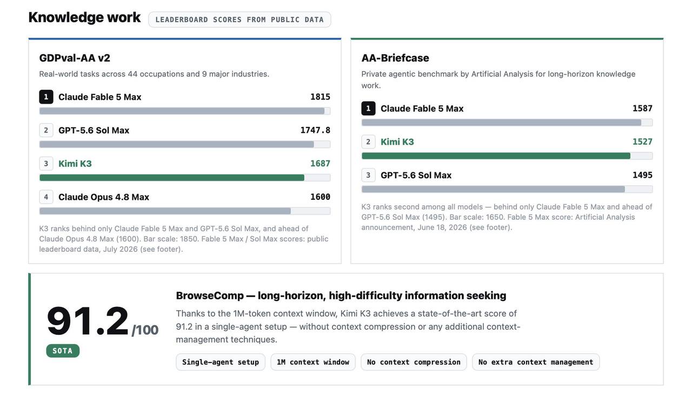Click the rank 2 badge beside GPT-5.6 Sol Max in GDPval
Screen dimensions: 692x396
tap(46, 130)
